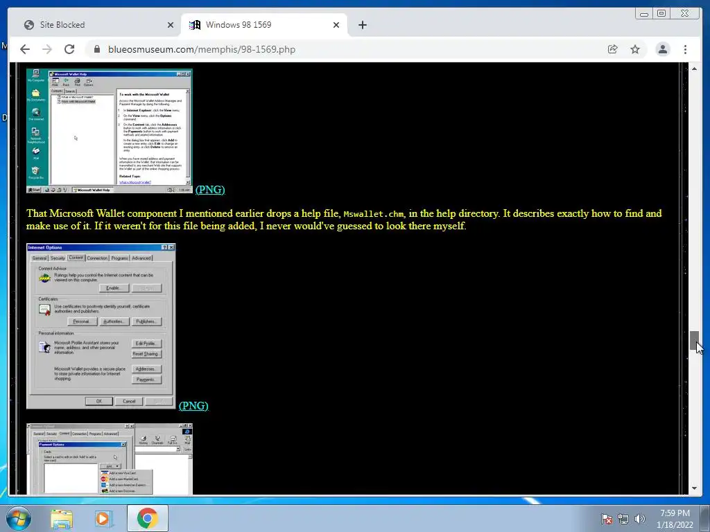This screenshot has height=532, width=710.
Task: Click the page scrollbar thumb
Action: [x=694, y=340]
